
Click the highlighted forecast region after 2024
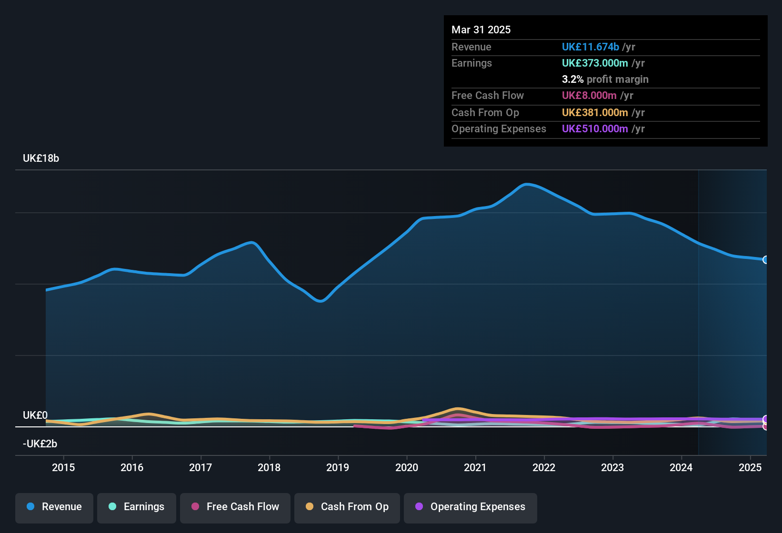coord(733,309)
